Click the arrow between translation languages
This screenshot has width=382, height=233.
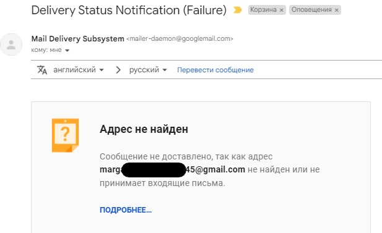(x=118, y=70)
